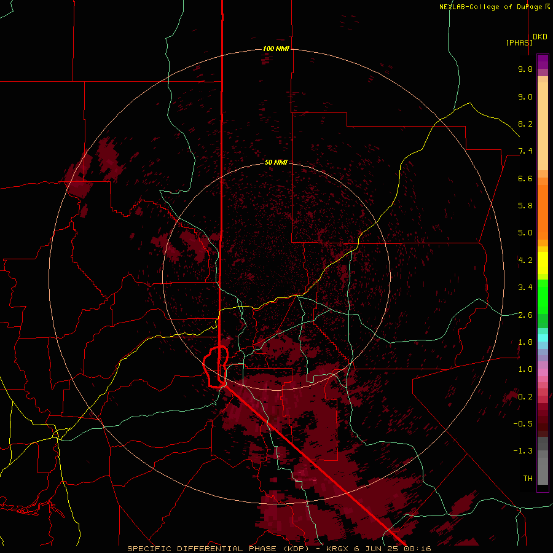This screenshot has width=553, height=553.
Task: Click the 6.6 color scale value
Action: pyautogui.click(x=525, y=178)
